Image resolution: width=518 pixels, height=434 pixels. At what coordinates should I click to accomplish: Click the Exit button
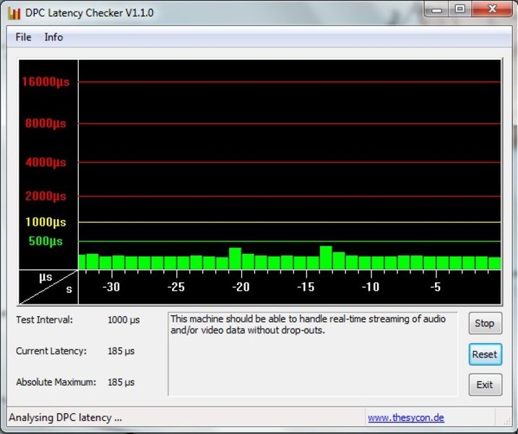[484, 385]
